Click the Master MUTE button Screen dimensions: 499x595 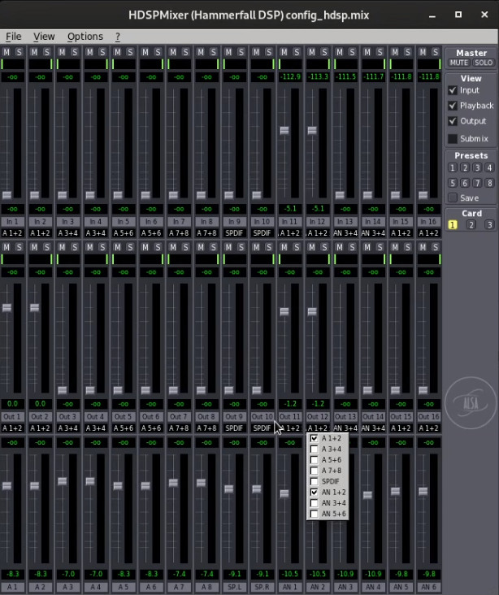458,63
